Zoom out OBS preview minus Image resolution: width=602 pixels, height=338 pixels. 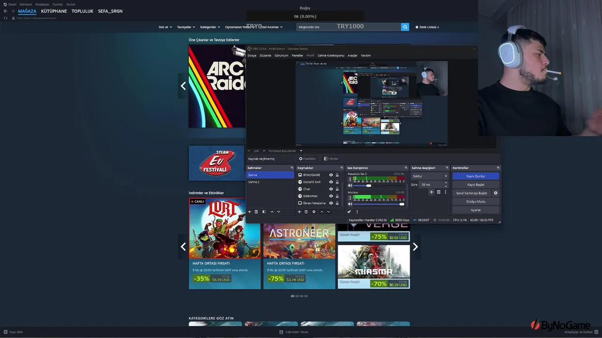250,151
